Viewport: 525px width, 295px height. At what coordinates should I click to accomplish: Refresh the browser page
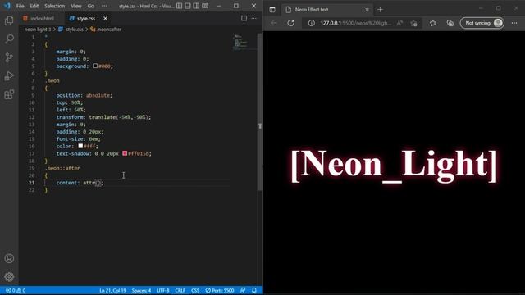tap(290, 23)
